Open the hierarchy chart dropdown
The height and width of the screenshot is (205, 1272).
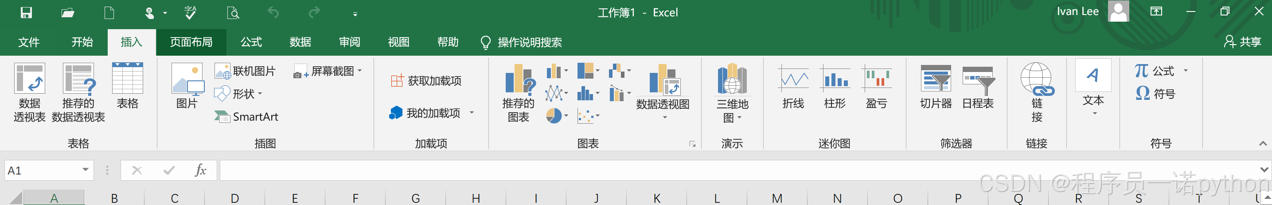point(589,71)
